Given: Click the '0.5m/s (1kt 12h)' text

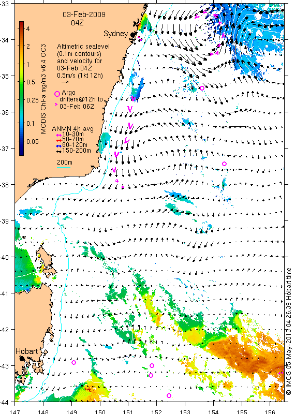Looking at the screenshot, I should (x=80, y=75).
